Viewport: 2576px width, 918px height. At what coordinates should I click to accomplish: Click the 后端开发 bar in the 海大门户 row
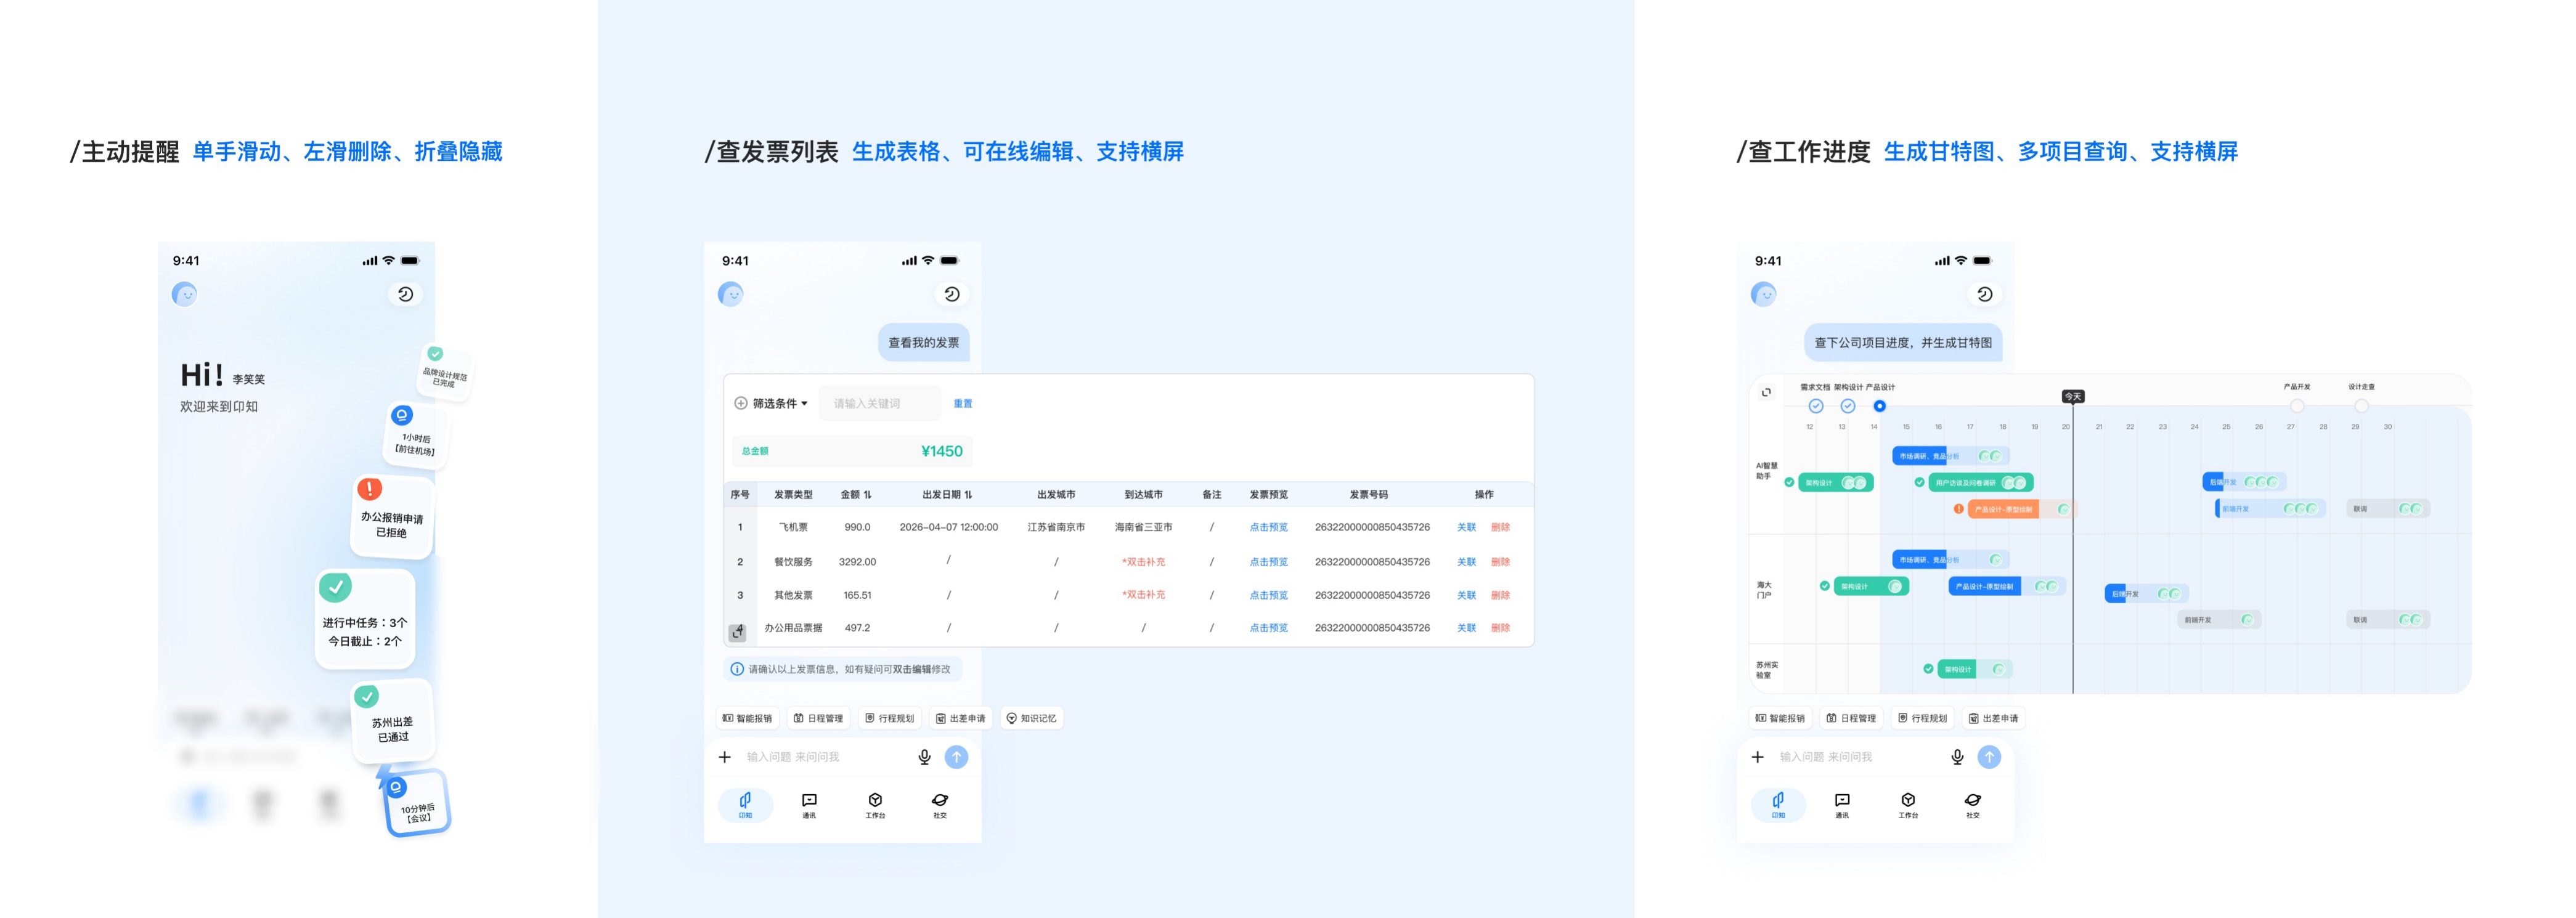click(2146, 594)
